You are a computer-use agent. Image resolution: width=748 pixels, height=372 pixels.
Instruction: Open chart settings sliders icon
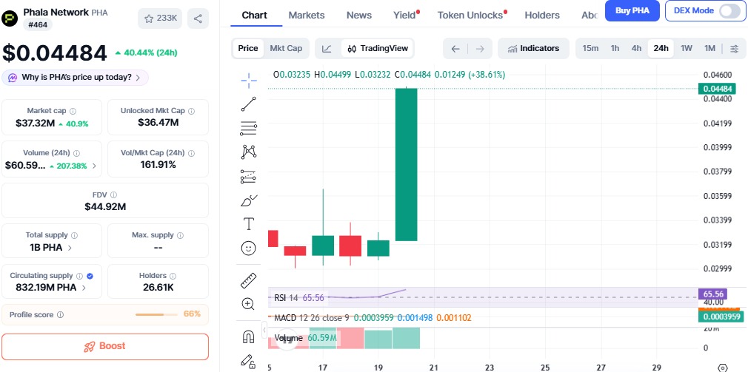point(734,49)
